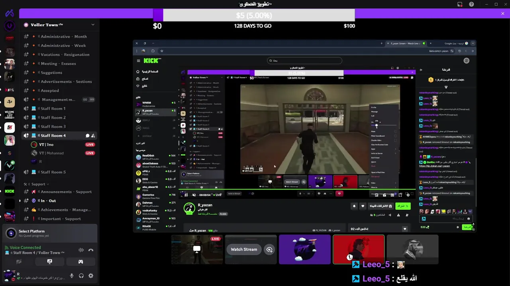Click the Watch Stream button

click(244, 249)
